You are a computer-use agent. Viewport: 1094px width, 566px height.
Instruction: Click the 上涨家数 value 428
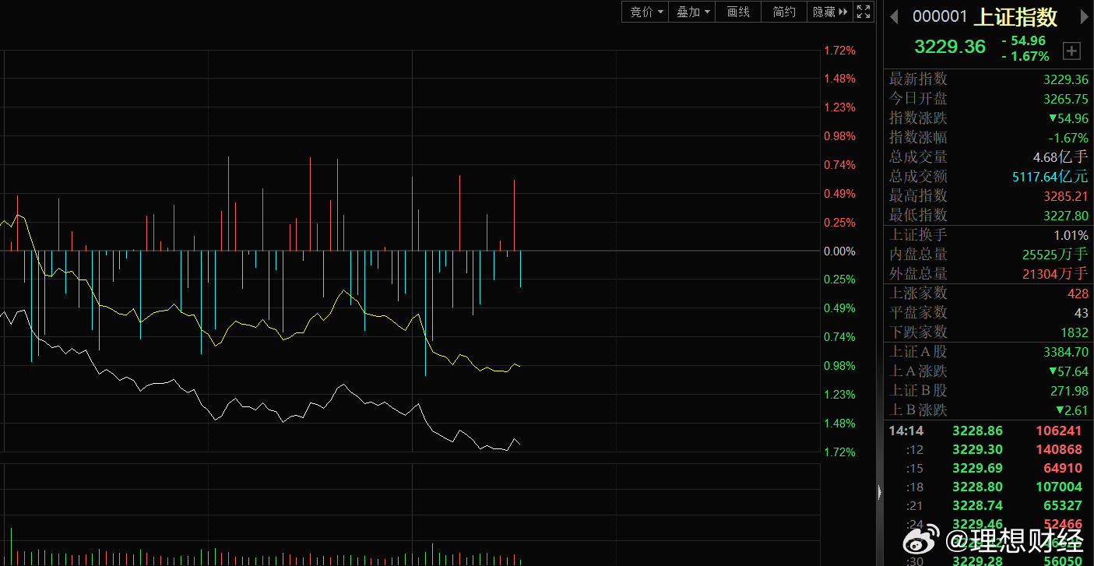coord(1078,294)
